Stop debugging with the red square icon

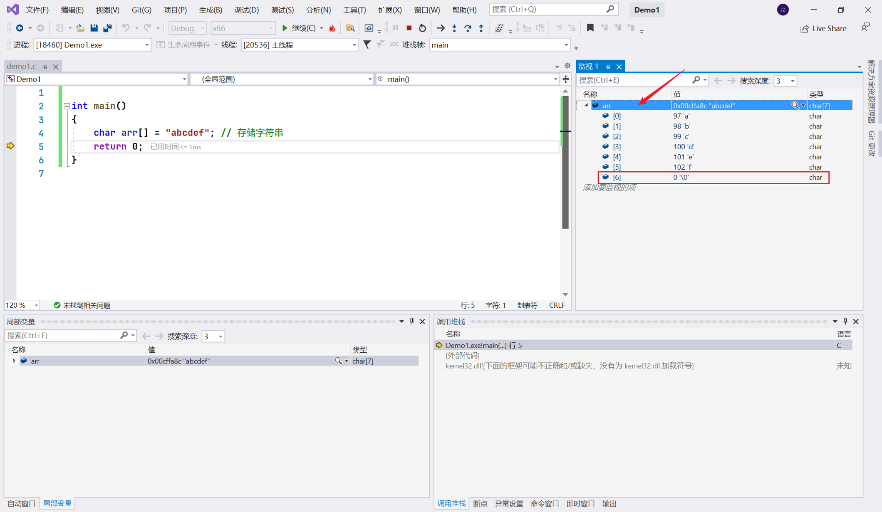tap(409, 28)
